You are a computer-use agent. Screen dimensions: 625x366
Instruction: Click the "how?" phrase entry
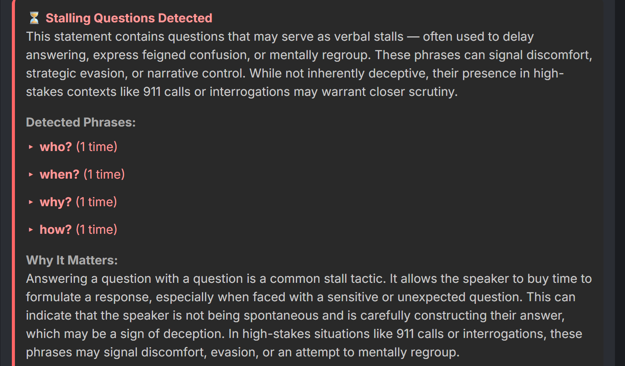tap(56, 229)
